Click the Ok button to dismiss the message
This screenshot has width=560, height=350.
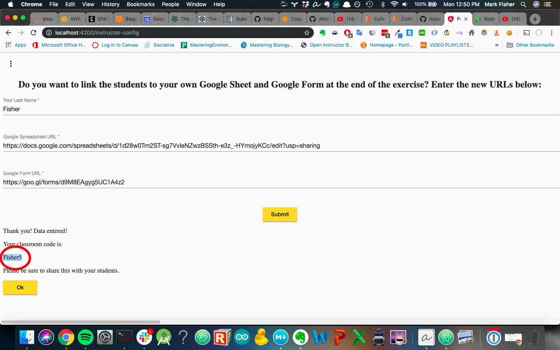tap(20, 287)
